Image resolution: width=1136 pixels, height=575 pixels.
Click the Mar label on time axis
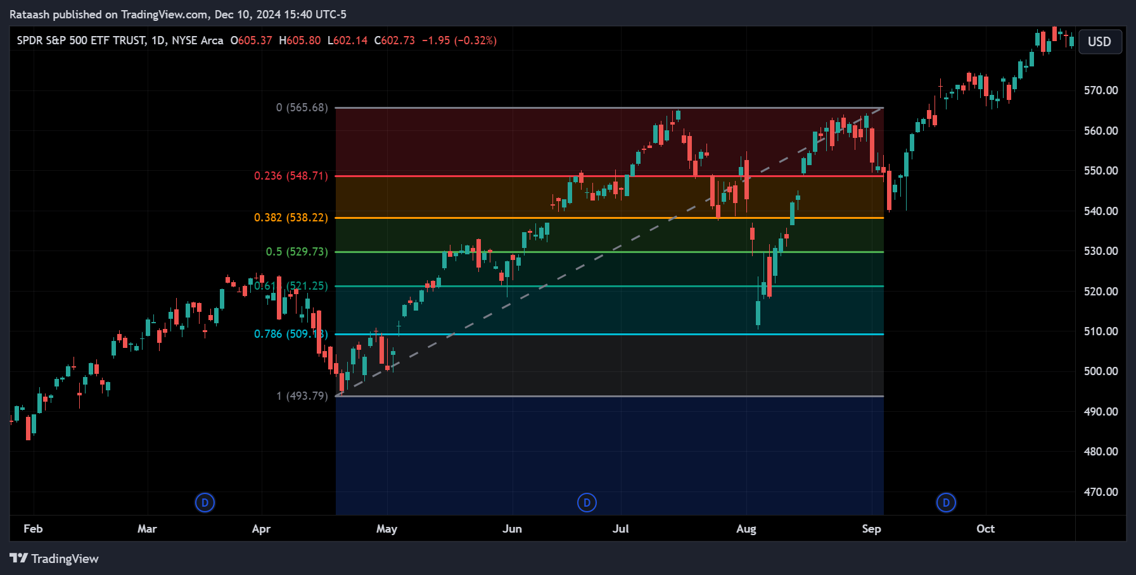147,529
